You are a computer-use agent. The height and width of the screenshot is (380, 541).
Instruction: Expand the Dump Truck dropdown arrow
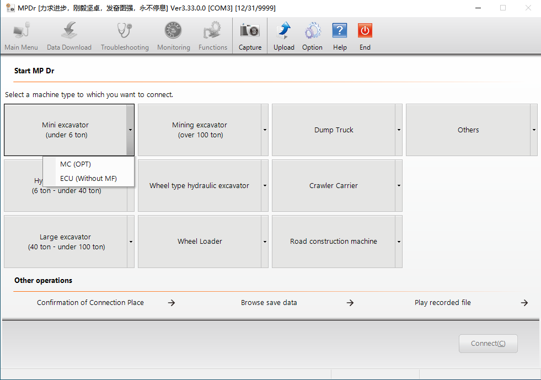pos(399,130)
